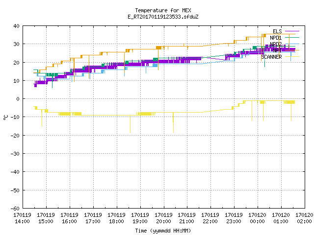Viewport: 314px width, 235px height.
Task: Click the chart title "Temperature for MEX"
Action: [x=163, y=10]
